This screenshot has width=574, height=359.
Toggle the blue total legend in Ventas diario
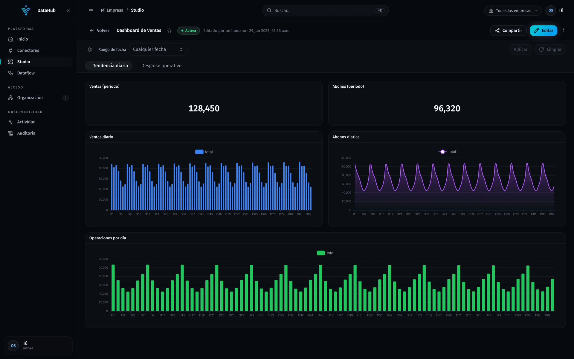(x=204, y=152)
